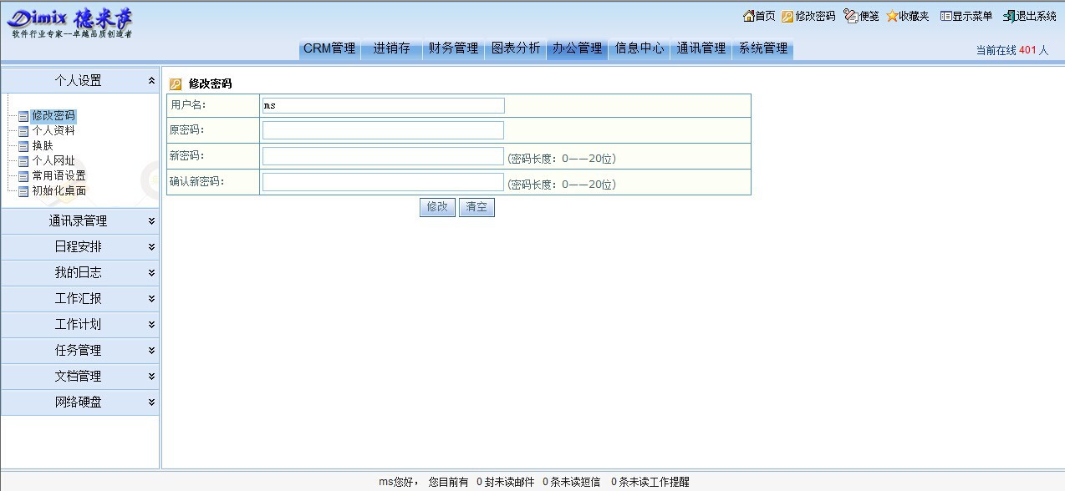The image size is (1065, 491).
Task: Expand the 工作计划 section
Action: [x=151, y=325]
